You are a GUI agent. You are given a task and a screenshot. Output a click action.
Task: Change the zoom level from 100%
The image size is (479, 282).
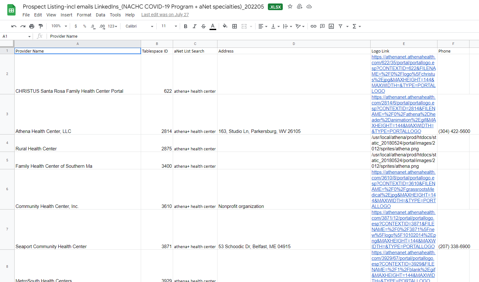(59, 26)
